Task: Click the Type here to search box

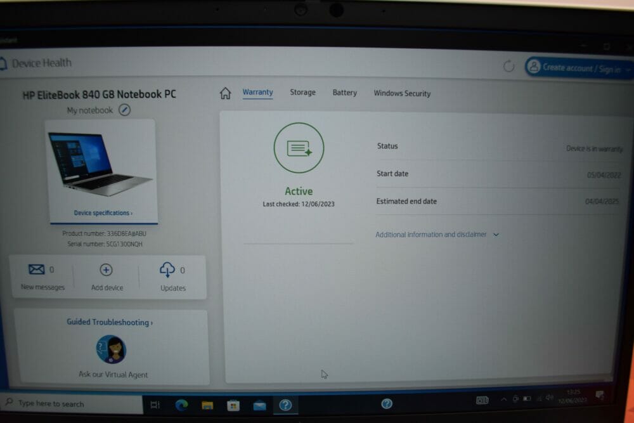Action: click(72, 403)
